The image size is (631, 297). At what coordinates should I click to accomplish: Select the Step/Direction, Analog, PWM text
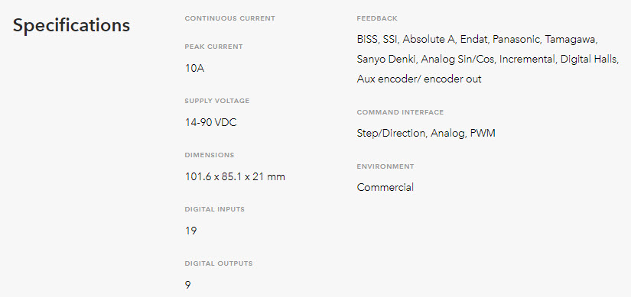click(x=426, y=134)
